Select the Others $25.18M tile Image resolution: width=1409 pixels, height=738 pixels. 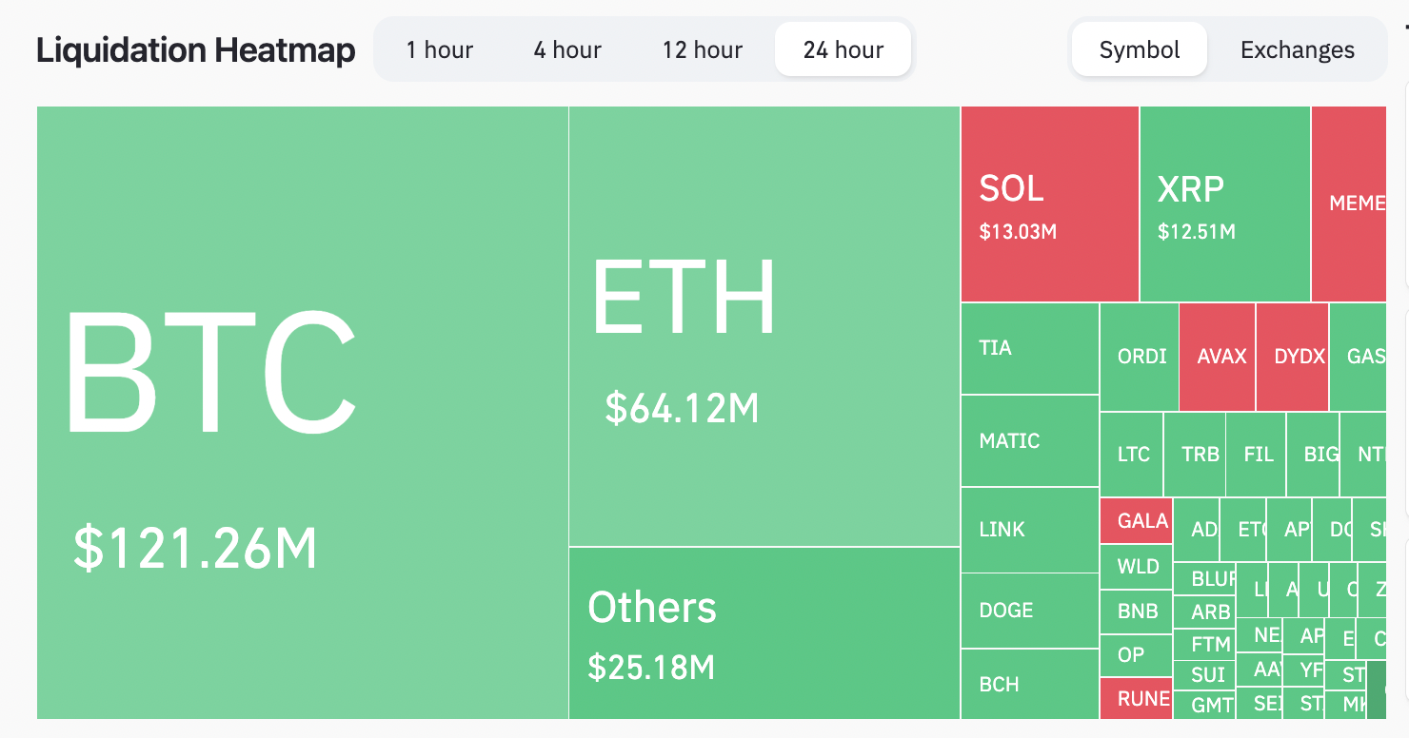[764, 633]
